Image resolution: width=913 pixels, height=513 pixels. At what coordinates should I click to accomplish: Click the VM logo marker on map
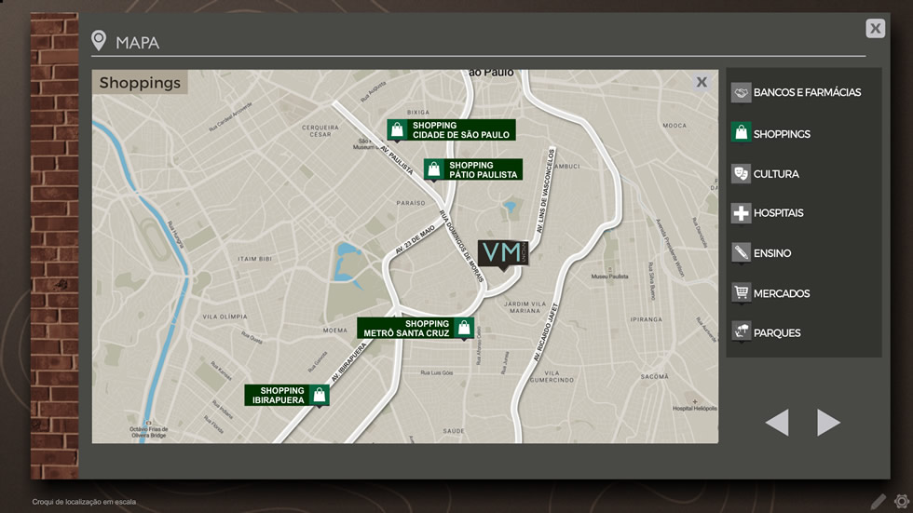(x=503, y=252)
